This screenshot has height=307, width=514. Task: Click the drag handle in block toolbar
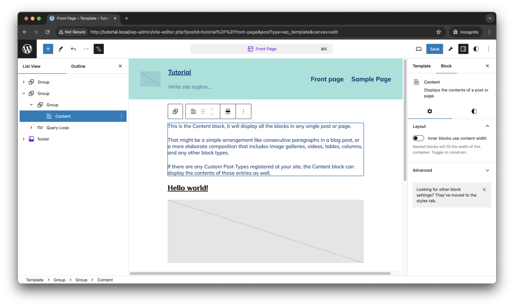tap(203, 111)
